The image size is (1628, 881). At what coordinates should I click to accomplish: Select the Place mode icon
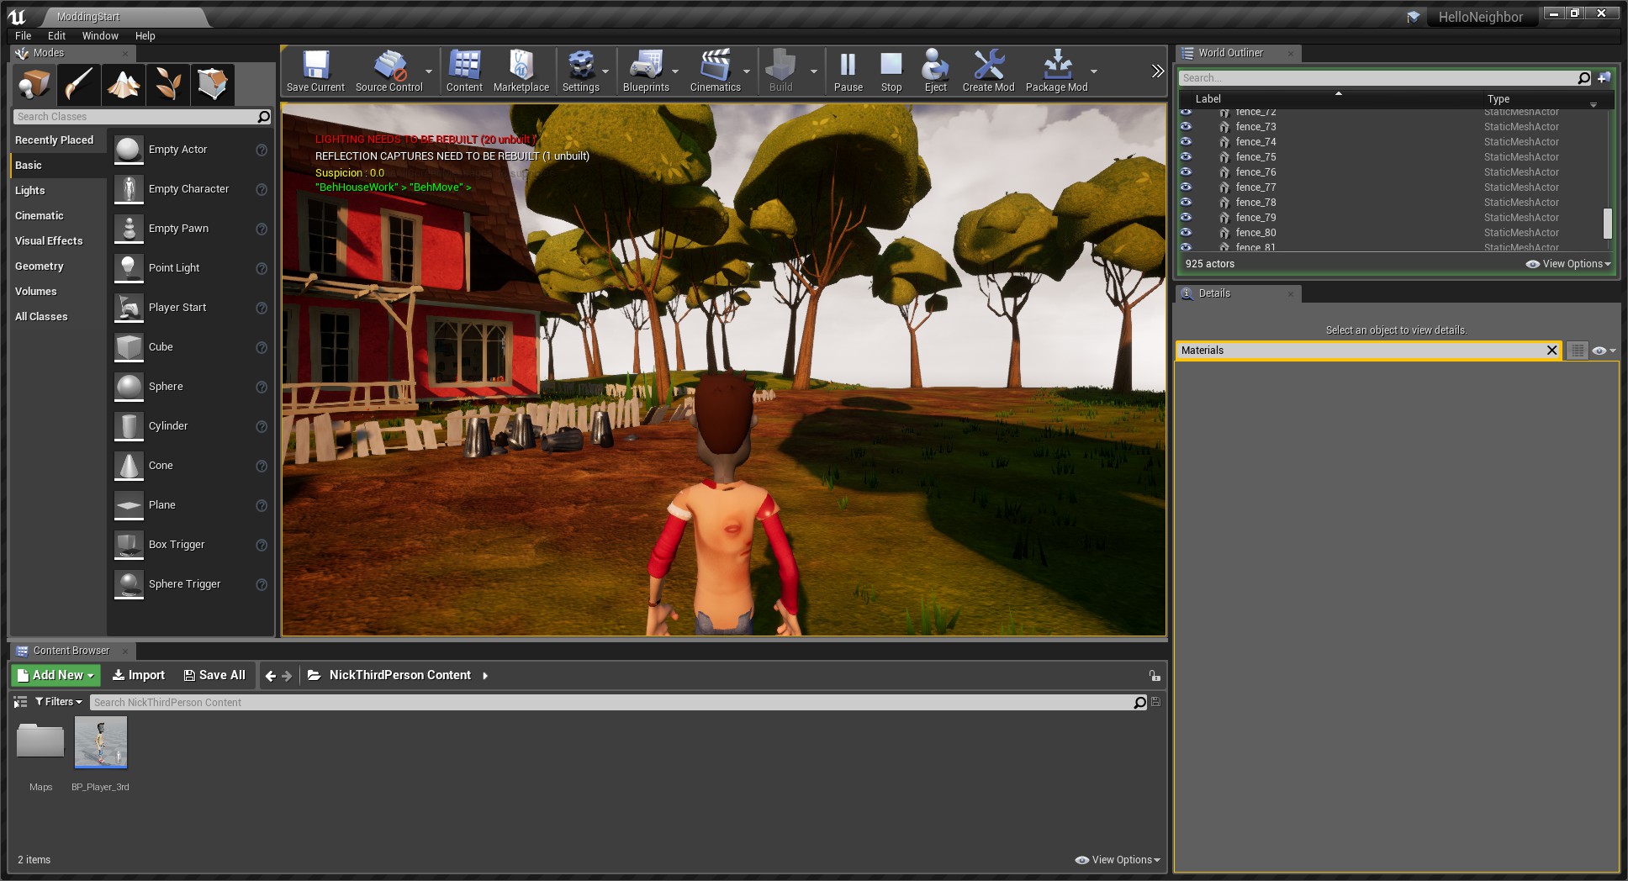(35, 84)
